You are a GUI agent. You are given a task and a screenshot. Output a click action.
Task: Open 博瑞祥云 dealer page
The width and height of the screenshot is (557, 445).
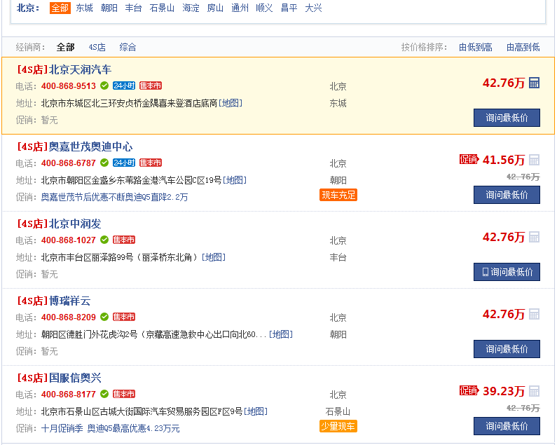tap(69, 301)
